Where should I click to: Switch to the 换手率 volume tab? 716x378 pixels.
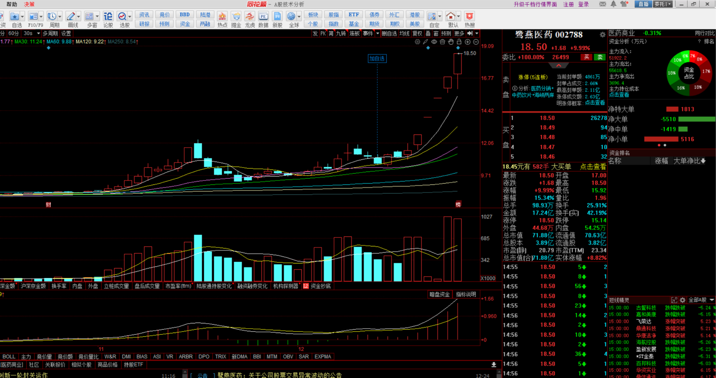click(59, 285)
